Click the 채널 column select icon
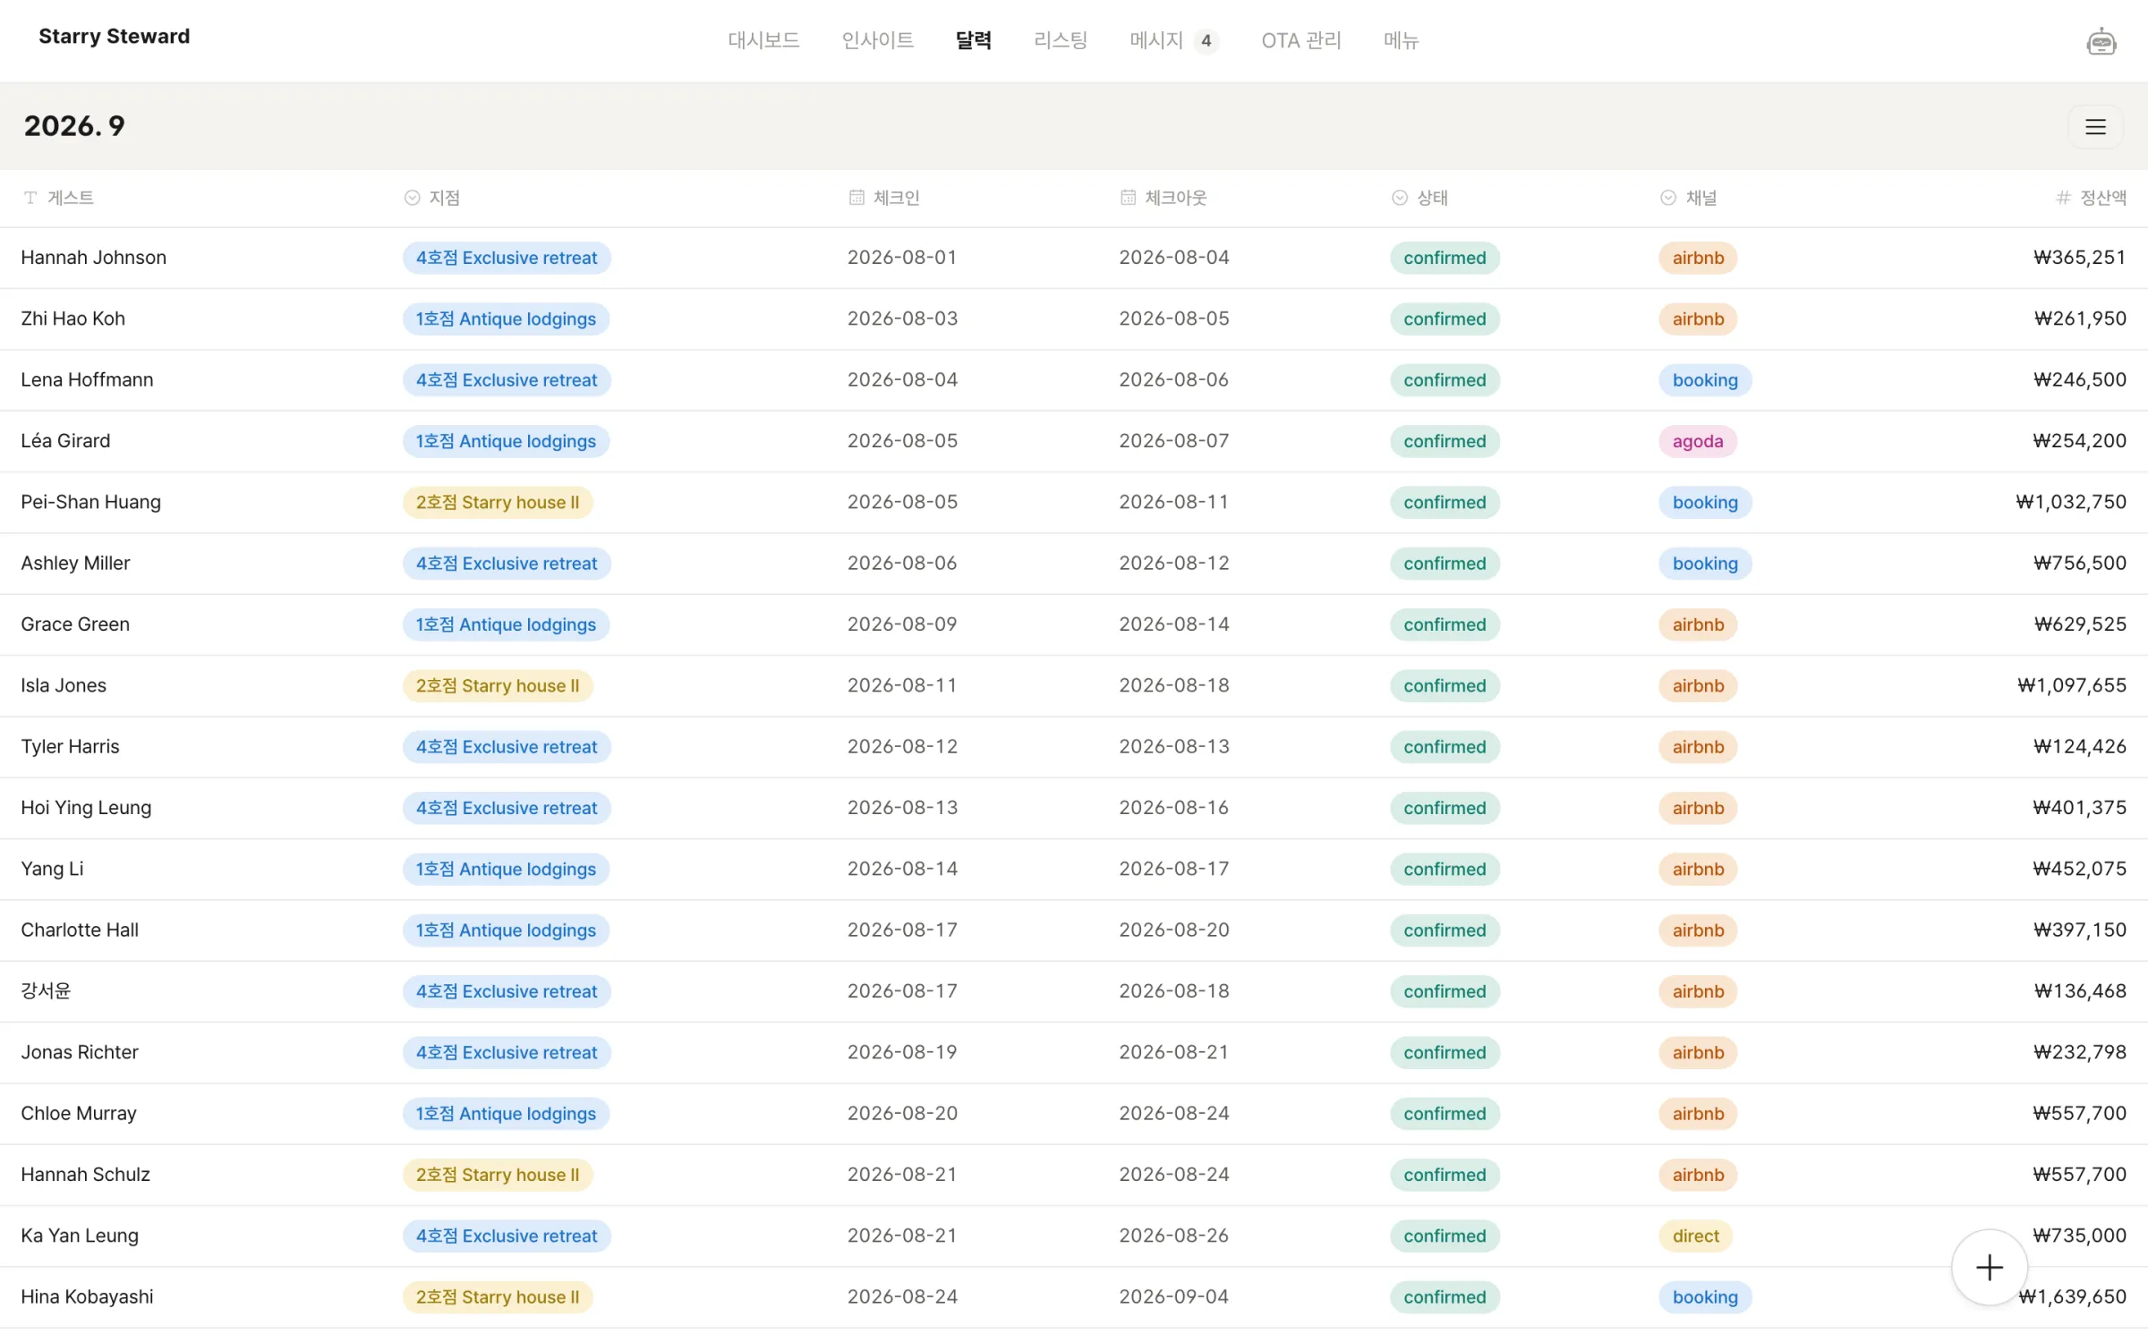Image resolution: width=2148 pixels, height=1342 pixels. [1668, 198]
